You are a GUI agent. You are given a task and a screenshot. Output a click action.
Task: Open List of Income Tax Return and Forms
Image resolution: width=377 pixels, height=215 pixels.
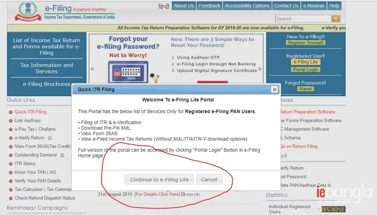46,47
